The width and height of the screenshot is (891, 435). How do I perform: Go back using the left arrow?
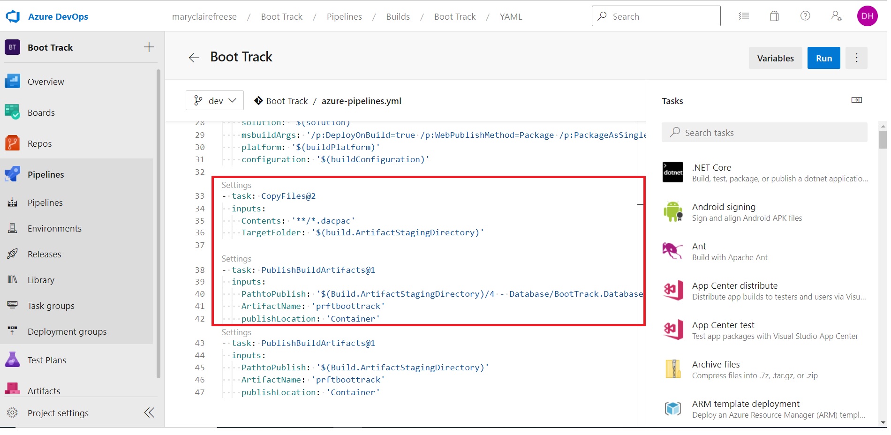pos(194,58)
